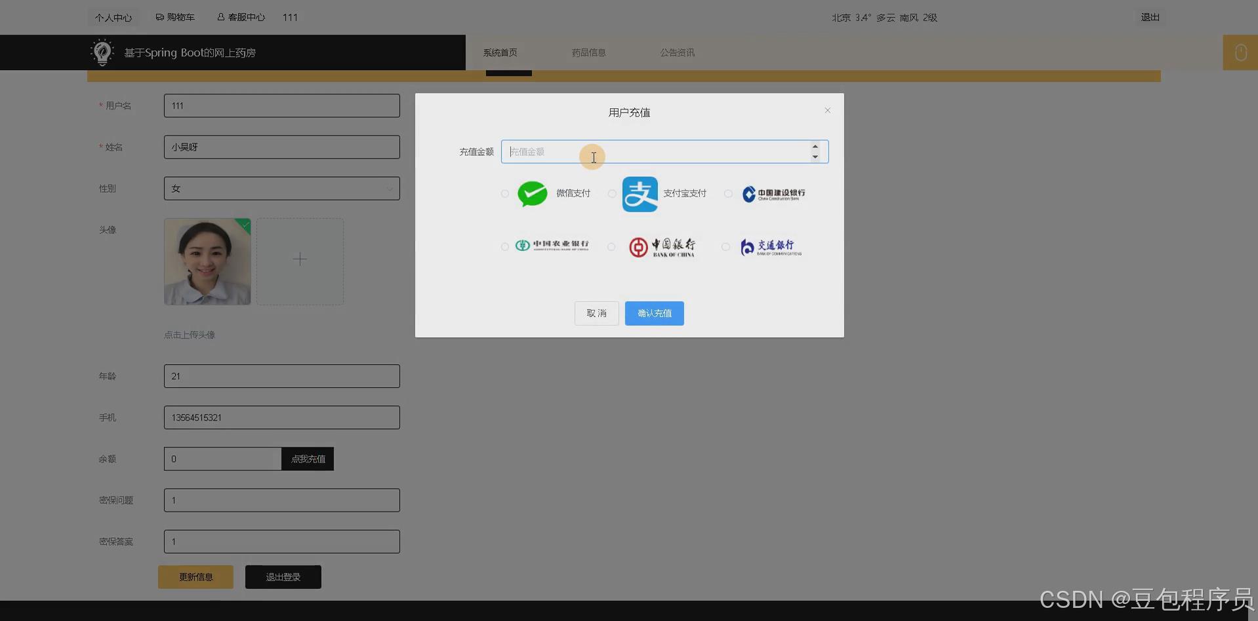Click the 点我充值 button
Viewport: 1258px width, 621px height.
308,459
